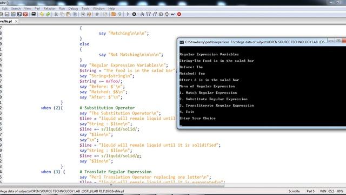
Task: Click the 'when (3) {' code line
Action: [53, 172]
